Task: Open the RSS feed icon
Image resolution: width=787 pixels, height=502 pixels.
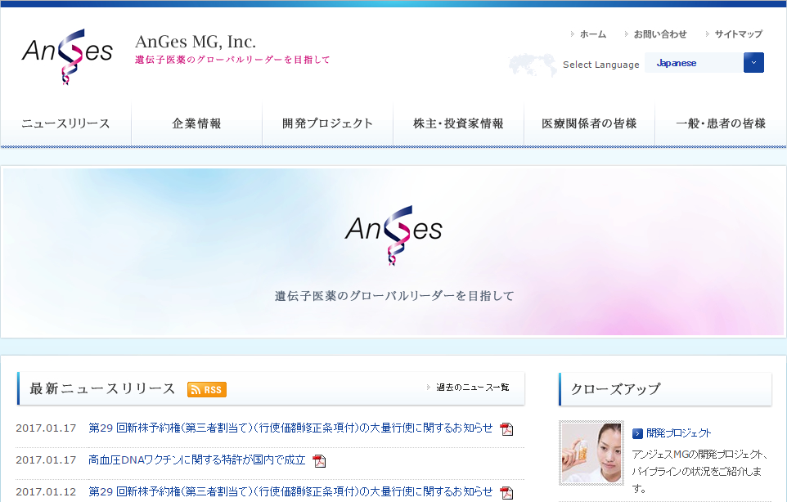Action: coord(207,390)
